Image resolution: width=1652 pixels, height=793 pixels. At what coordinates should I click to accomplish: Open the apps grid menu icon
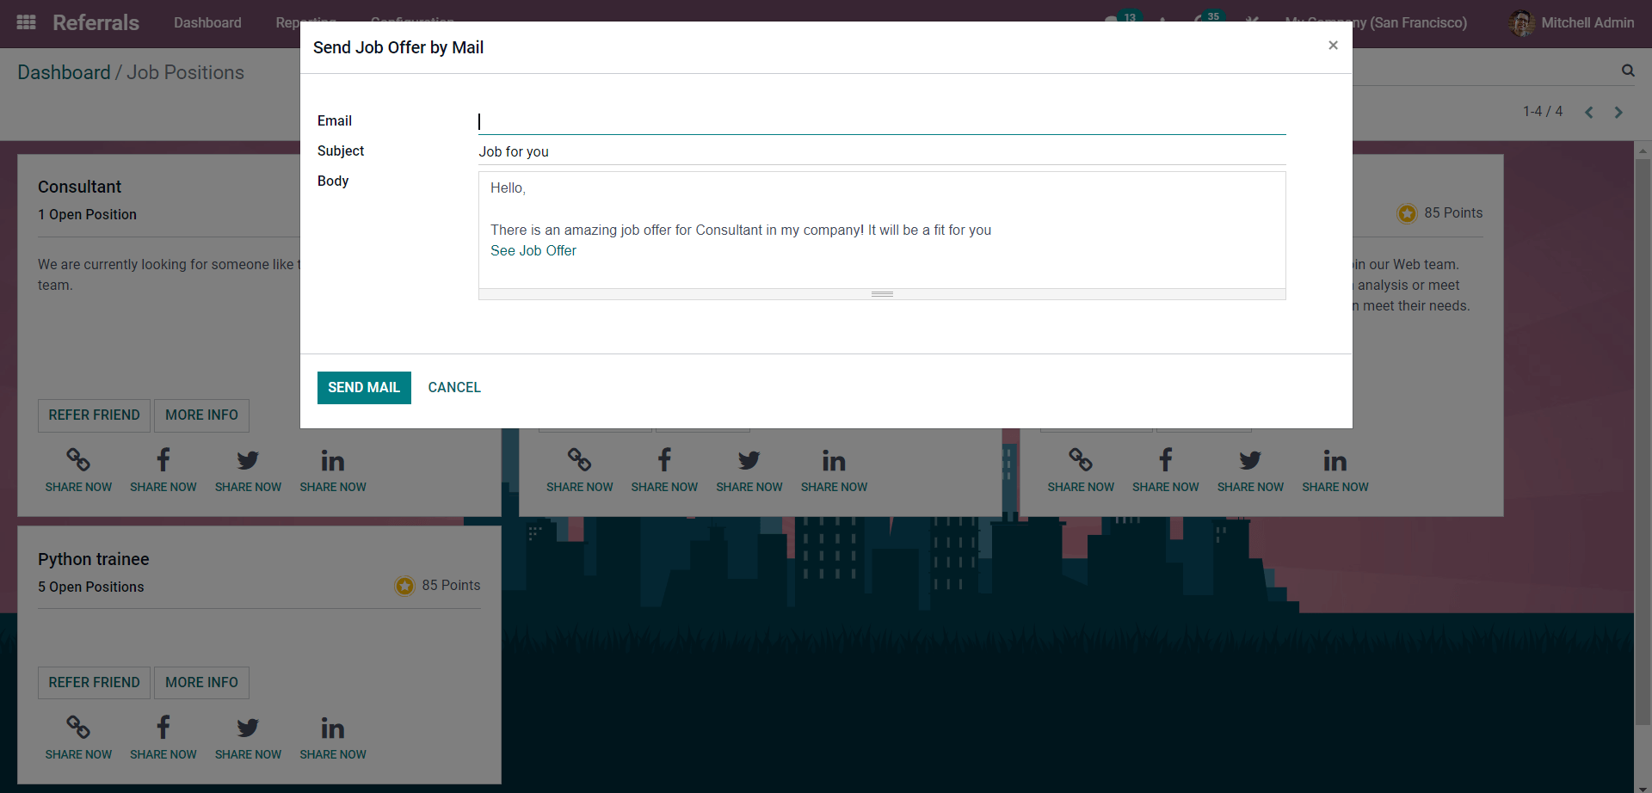click(27, 22)
